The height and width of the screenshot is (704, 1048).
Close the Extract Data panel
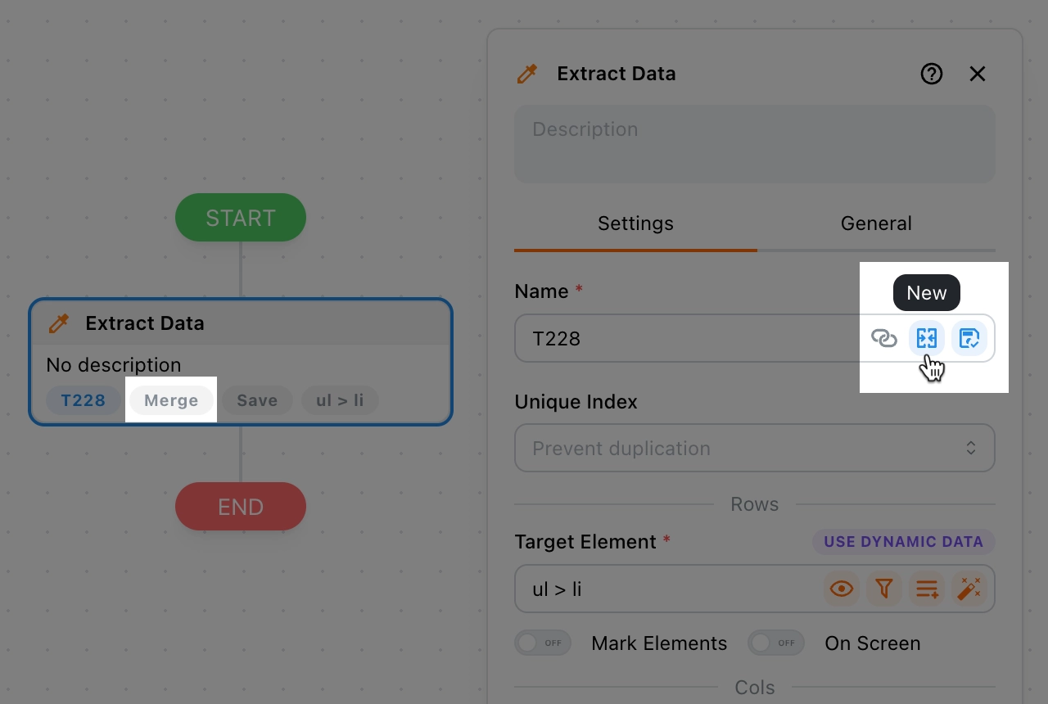point(978,74)
